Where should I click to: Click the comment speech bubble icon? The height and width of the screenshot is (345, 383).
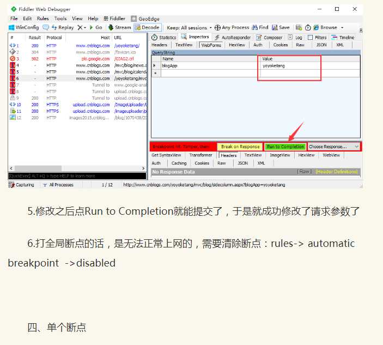(46, 27)
